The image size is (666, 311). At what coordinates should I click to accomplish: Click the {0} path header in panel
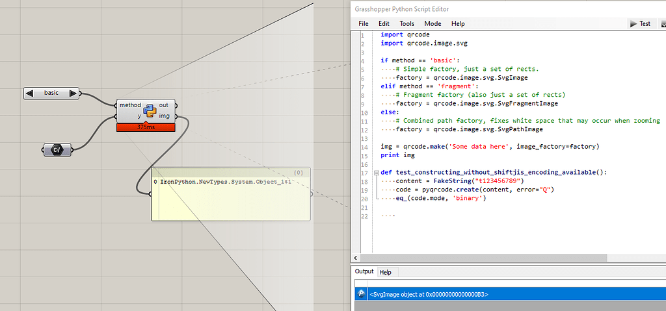tap(298, 173)
